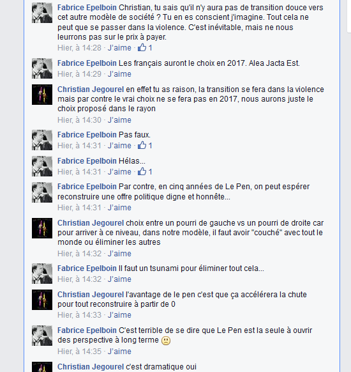Open Fabrice Epelboin's avatar on the first comment
The image size is (351, 372).
coord(42,13)
